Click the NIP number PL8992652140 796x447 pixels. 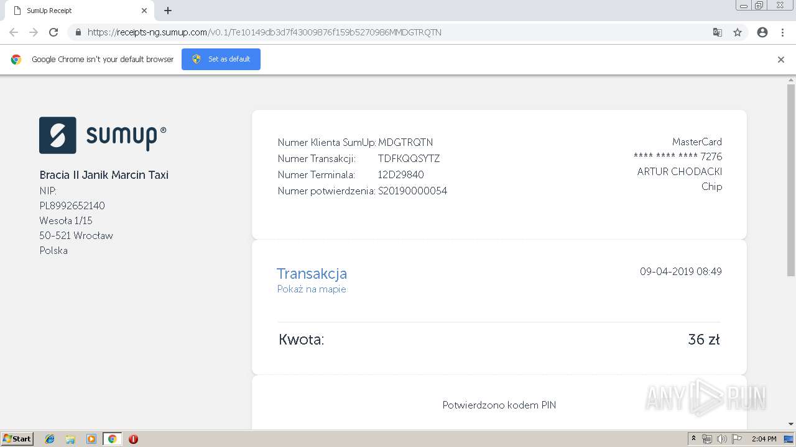tap(72, 205)
